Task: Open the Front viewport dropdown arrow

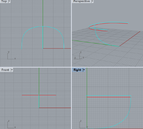Action: 12,70
